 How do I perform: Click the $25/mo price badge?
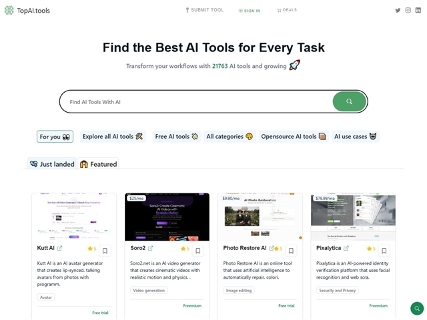(x=136, y=199)
